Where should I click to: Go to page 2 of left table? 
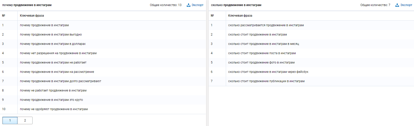25,120
